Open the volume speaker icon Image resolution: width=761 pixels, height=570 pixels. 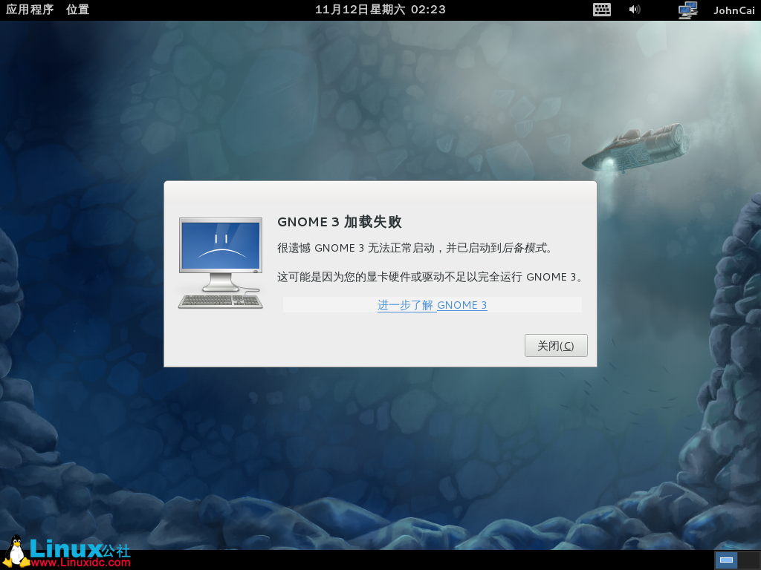click(635, 10)
